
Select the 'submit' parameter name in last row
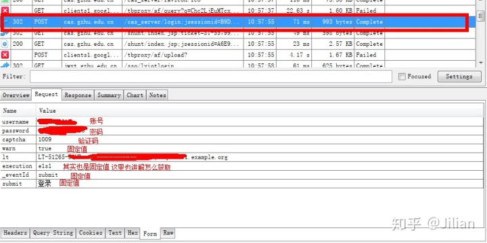[x=12, y=184]
